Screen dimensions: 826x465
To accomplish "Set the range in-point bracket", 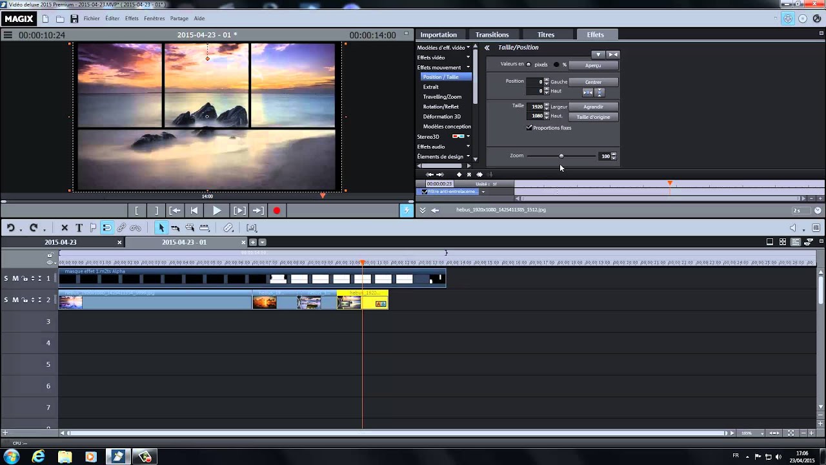I will 137,211.
